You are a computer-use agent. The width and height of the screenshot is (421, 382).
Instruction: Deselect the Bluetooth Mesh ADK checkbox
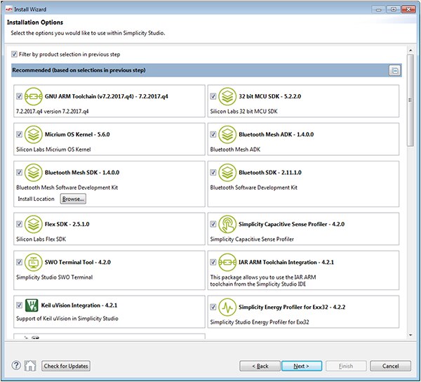click(213, 135)
